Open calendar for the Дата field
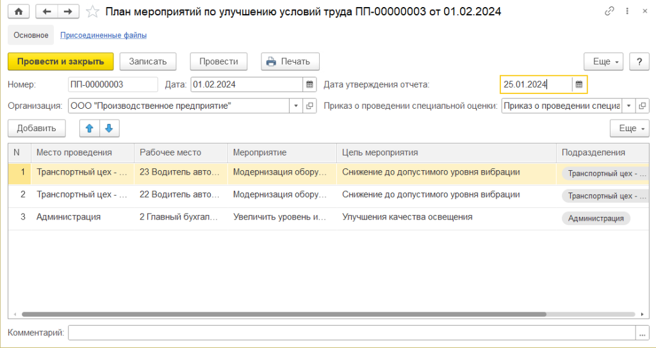This screenshot has width=656, height=348. tap(309, 84)
